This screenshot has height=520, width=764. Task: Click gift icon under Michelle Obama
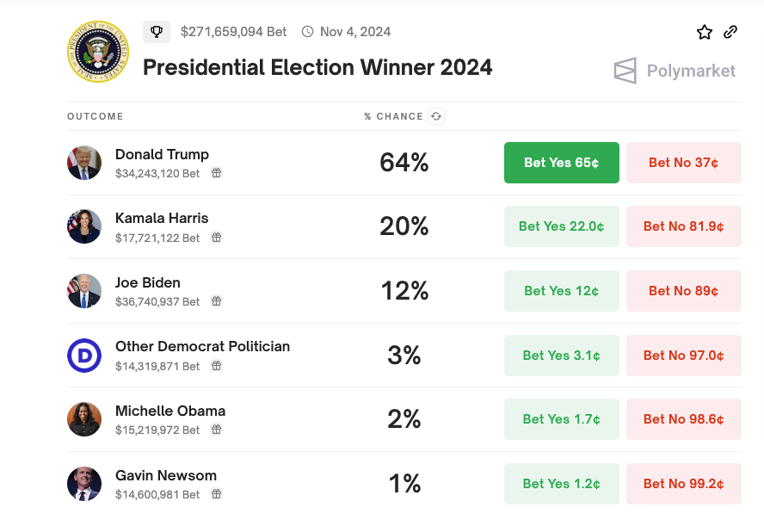[x=217, y=430]
